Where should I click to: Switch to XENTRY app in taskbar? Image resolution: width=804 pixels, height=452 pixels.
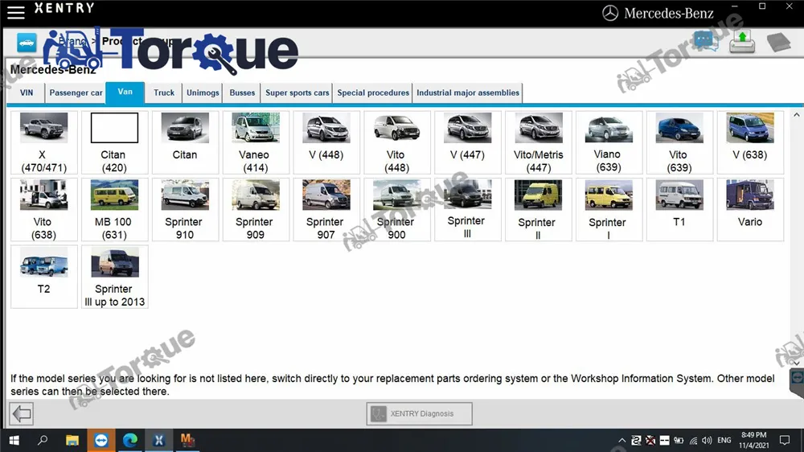pyautogui.click(x=159, y=440)
